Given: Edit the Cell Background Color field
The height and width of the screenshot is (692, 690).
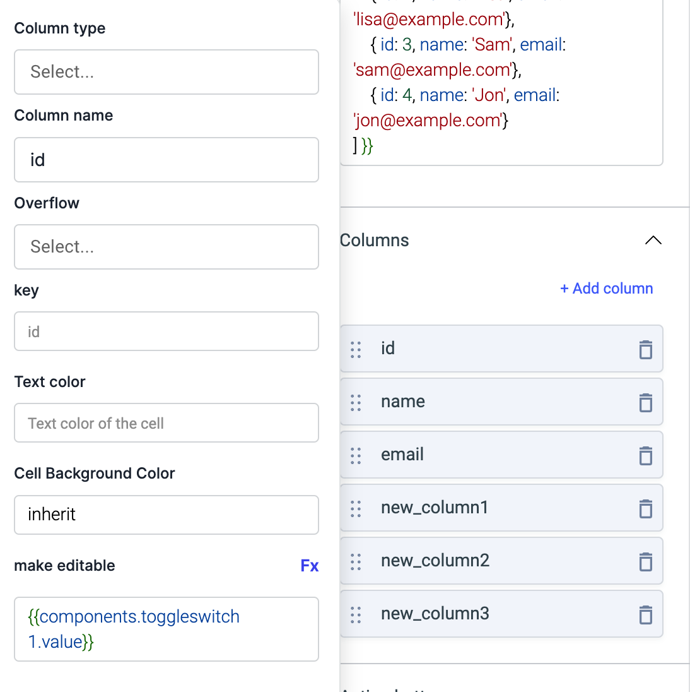Looking at the screenshot, I should tap(167, 515).
